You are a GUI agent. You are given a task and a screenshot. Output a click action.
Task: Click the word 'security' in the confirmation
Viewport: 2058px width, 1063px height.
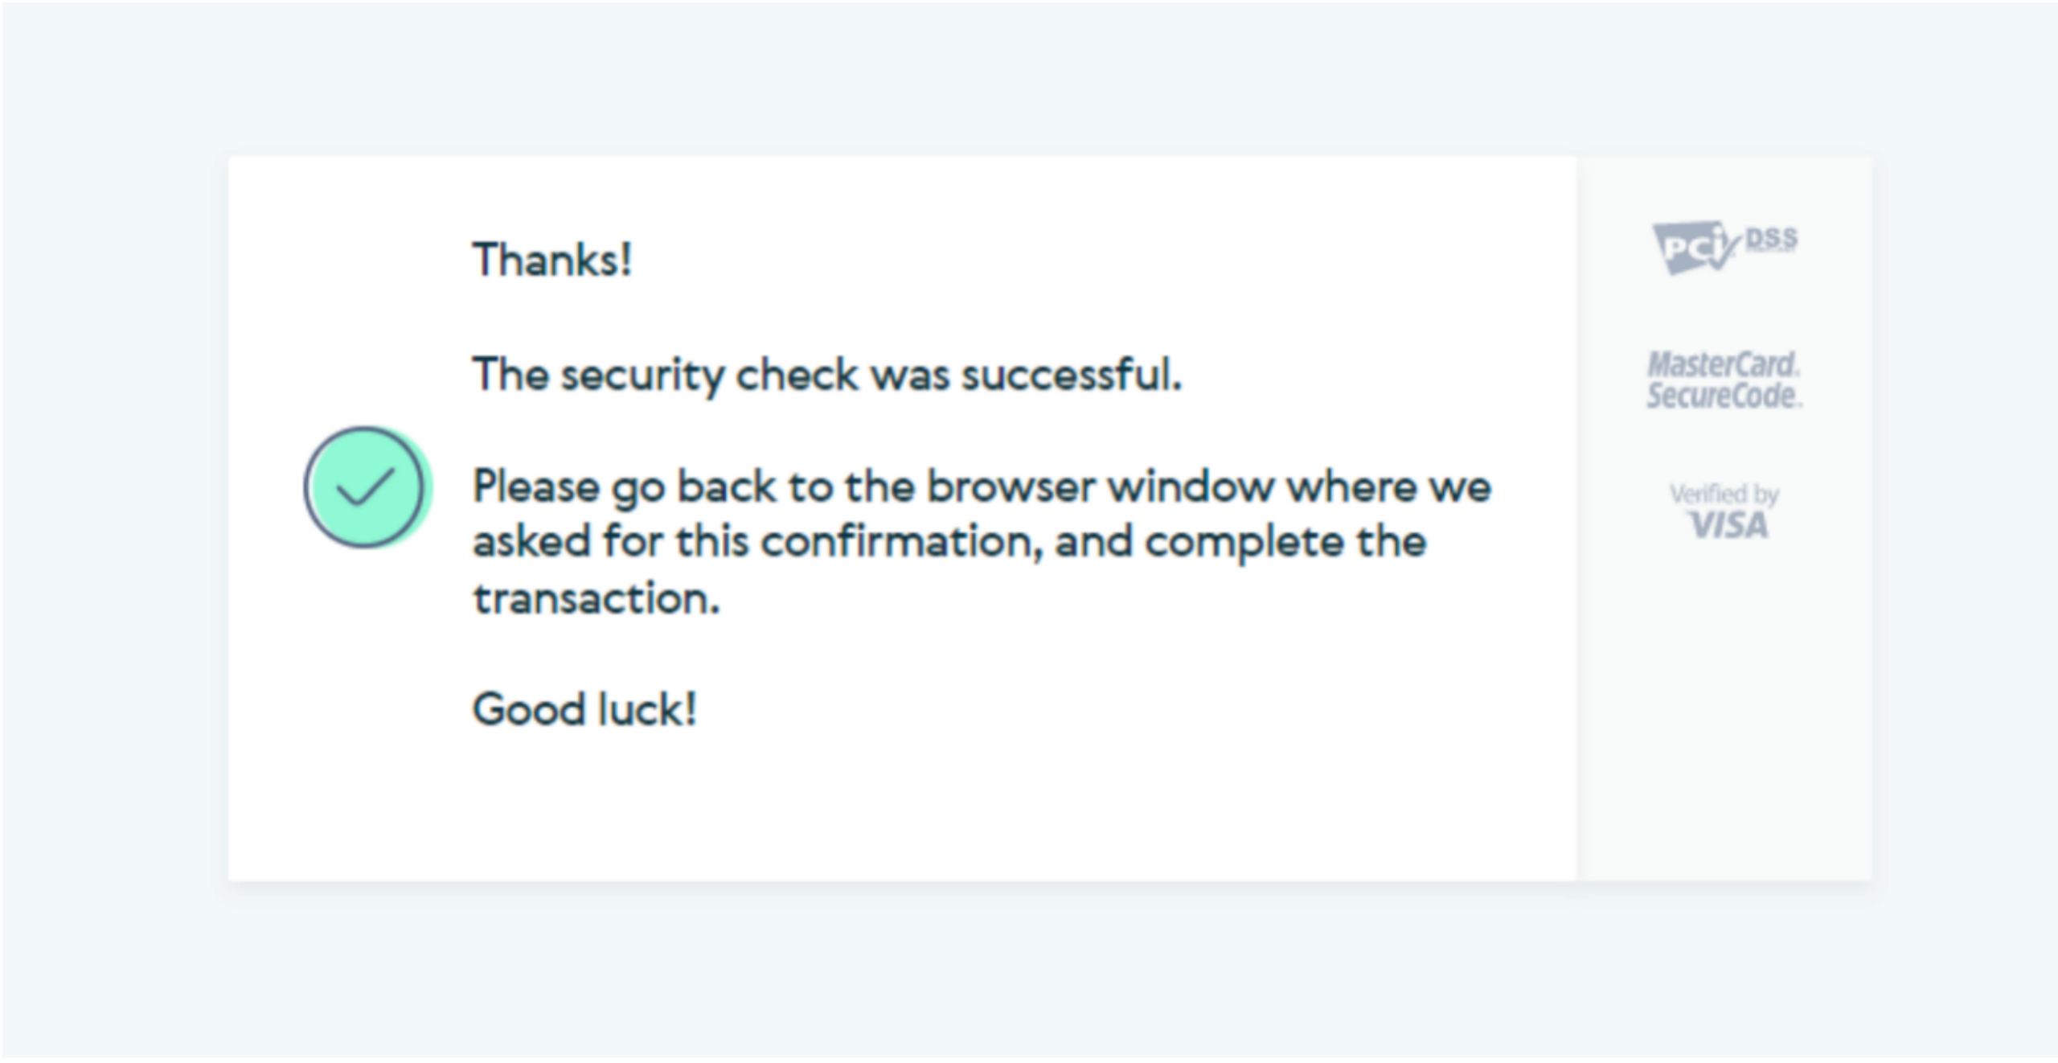tap(642, 376)
